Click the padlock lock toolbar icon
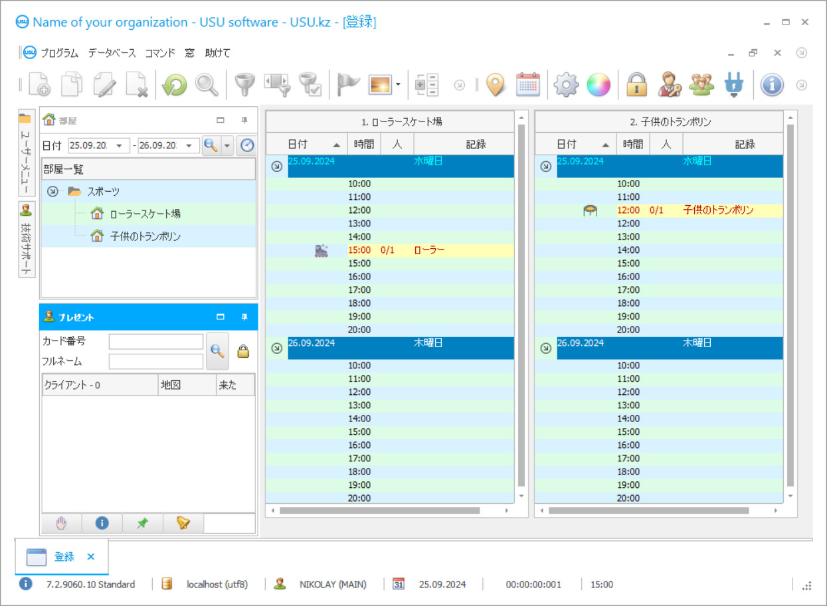 click(636, 85)
